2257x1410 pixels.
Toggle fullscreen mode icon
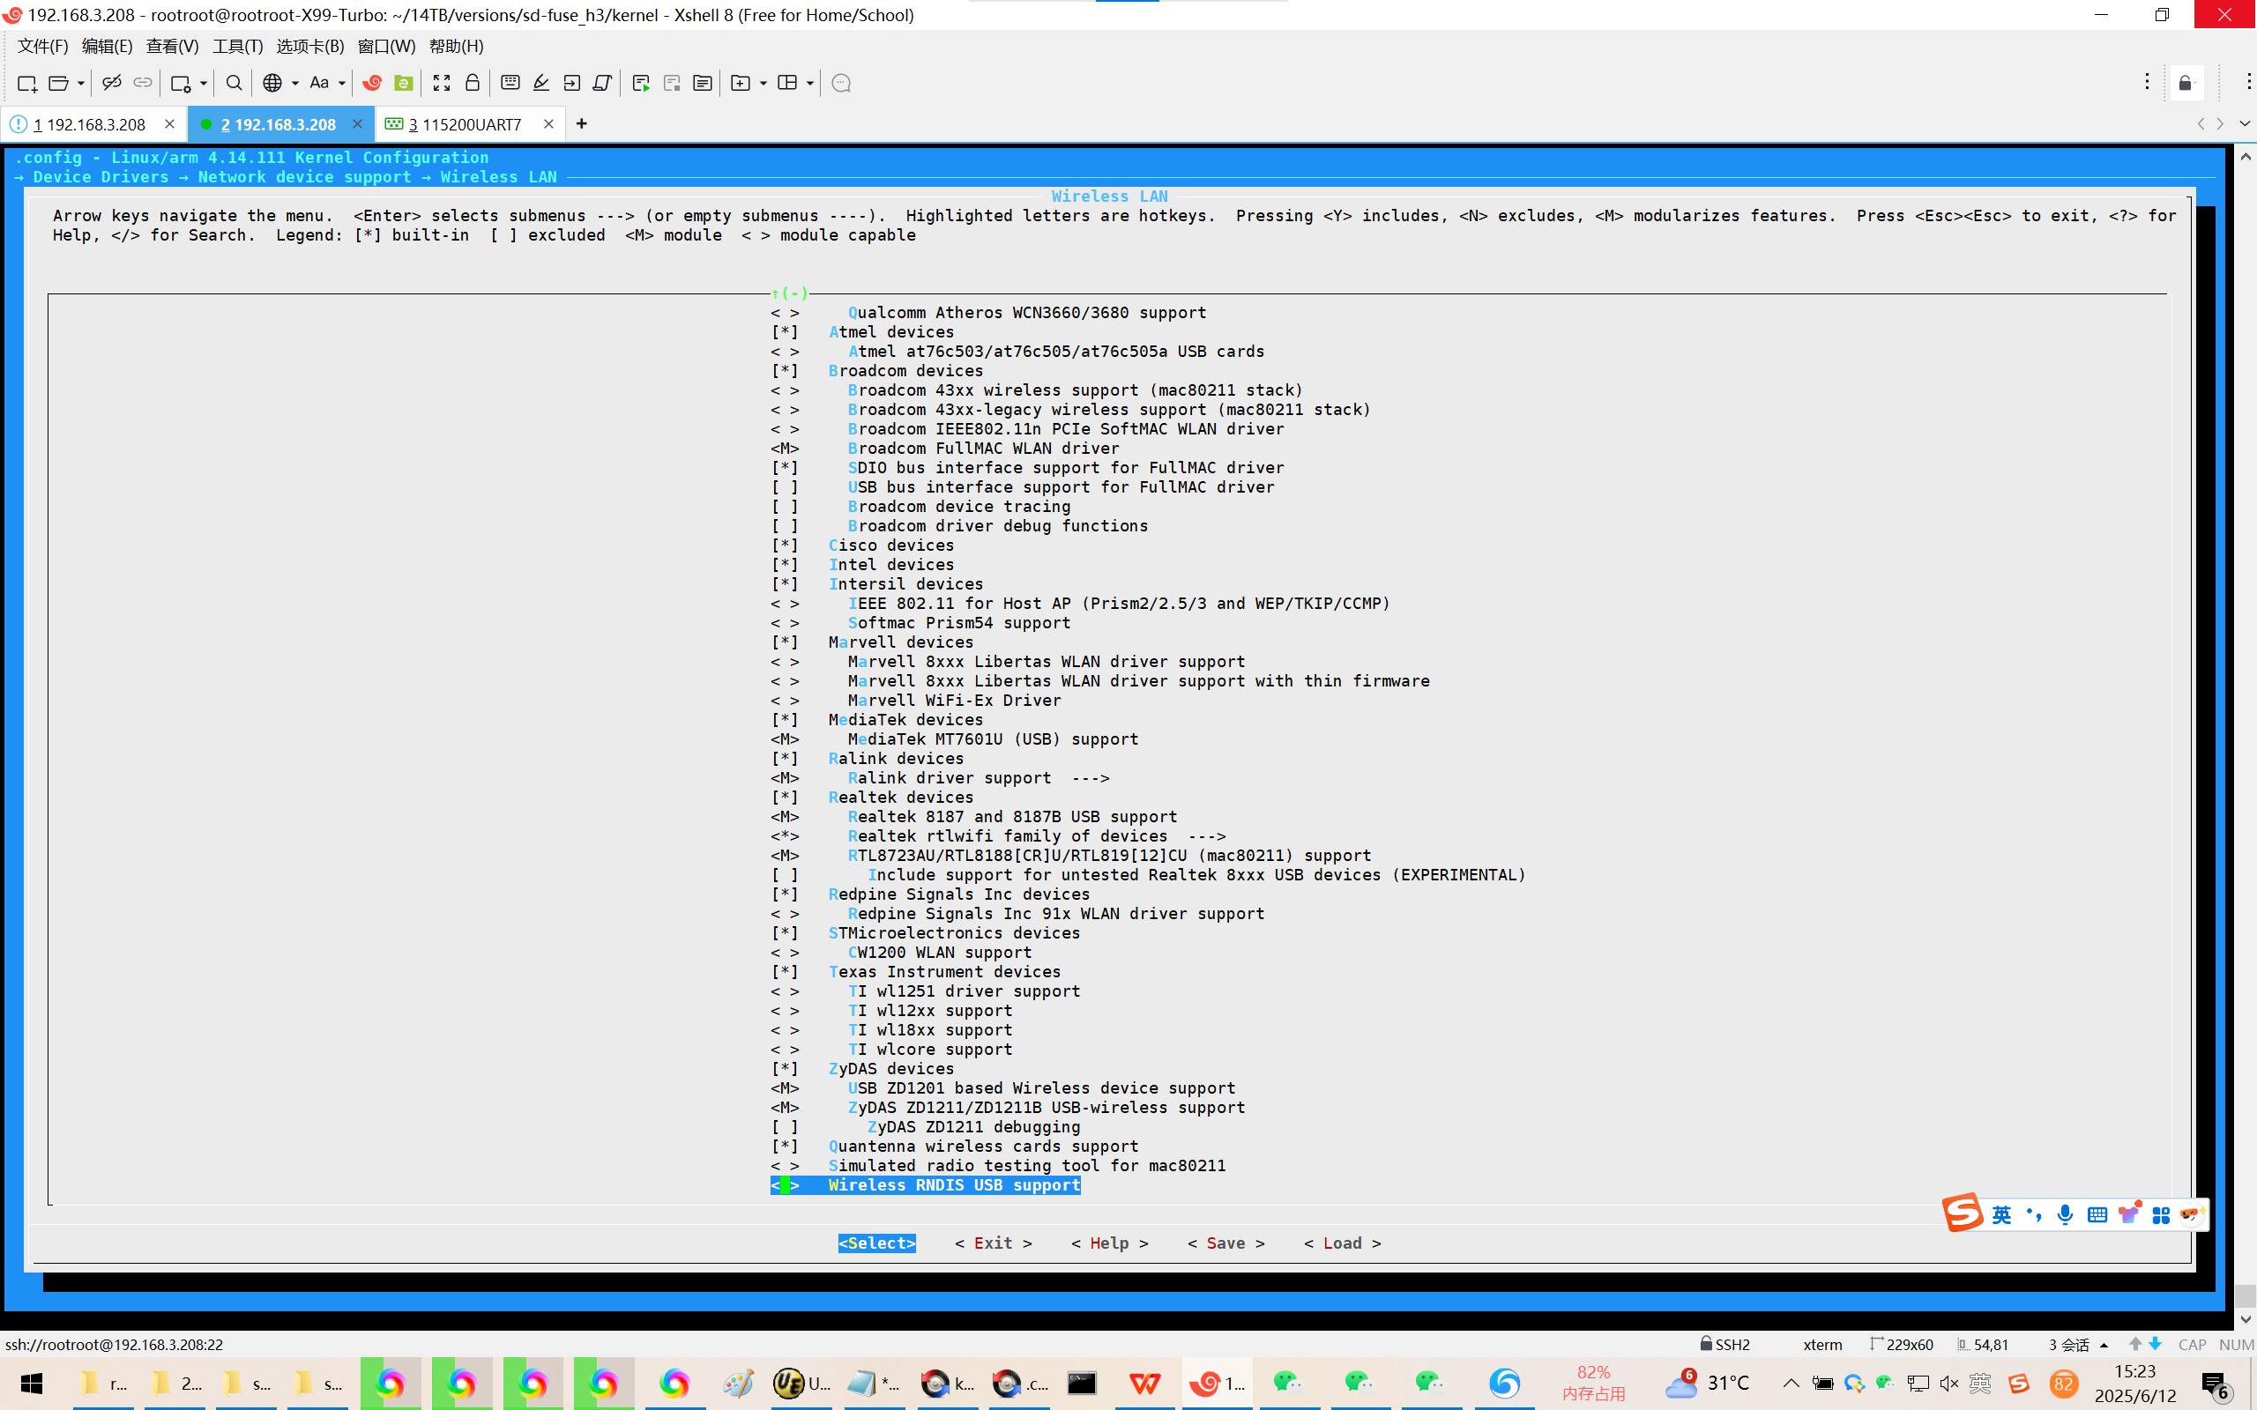(x=441, y=83)
